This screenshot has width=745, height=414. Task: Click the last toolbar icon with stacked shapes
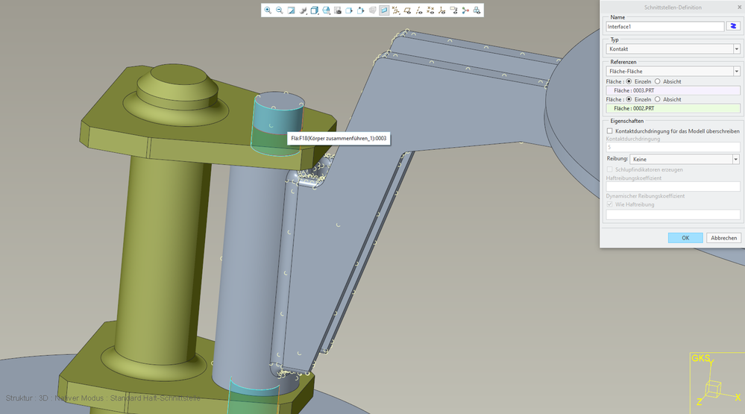(x=477, y=10)
